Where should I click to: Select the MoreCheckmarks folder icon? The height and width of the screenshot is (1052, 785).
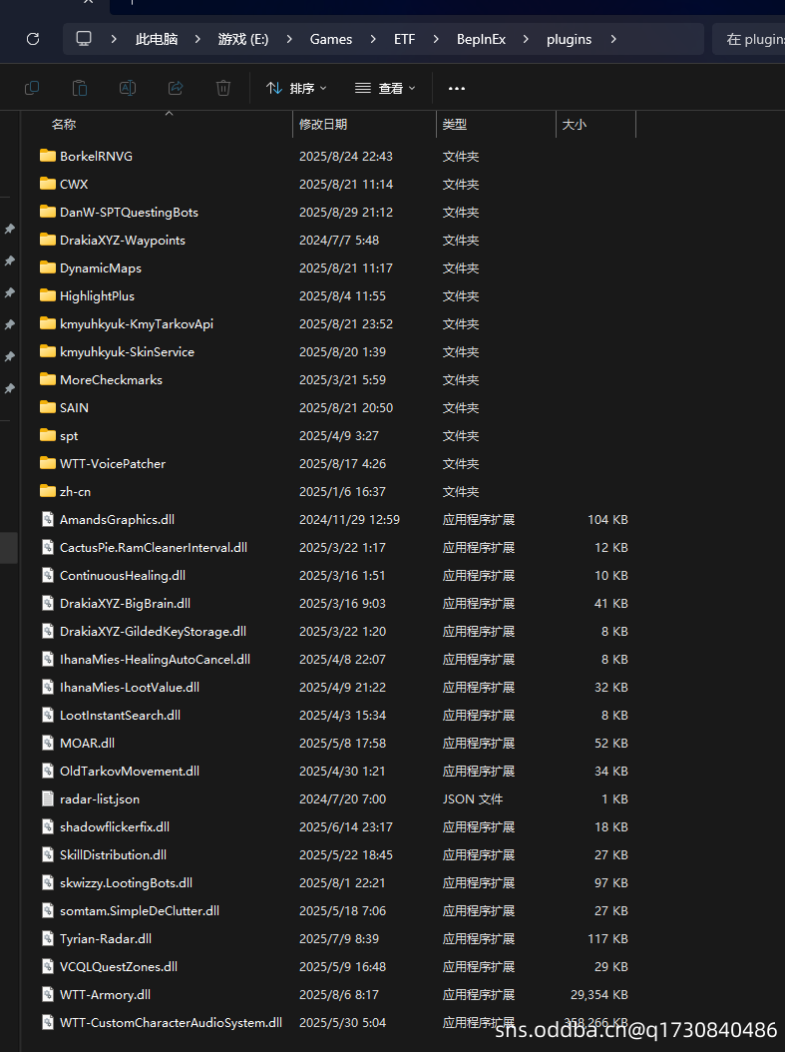pyautogui.click(x=48, y=379)
